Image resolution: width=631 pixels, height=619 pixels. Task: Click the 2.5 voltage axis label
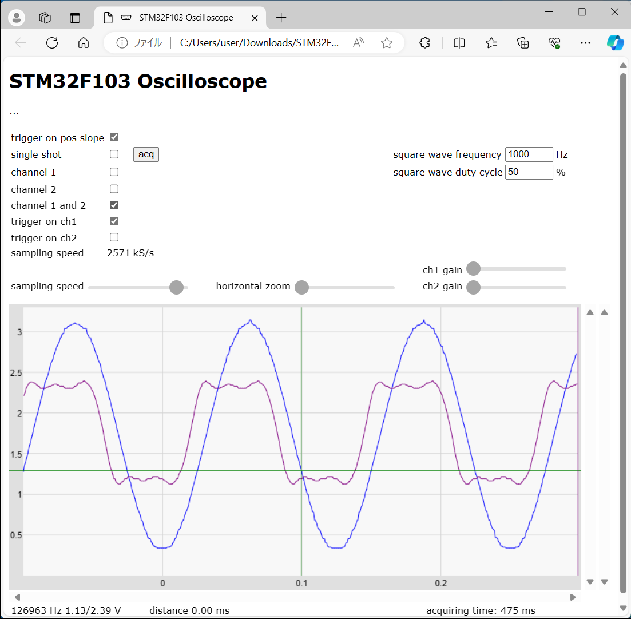(x=16, y=373)
